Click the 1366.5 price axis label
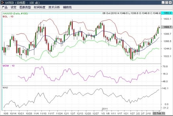173x116 pixels. tap(167, 41)
